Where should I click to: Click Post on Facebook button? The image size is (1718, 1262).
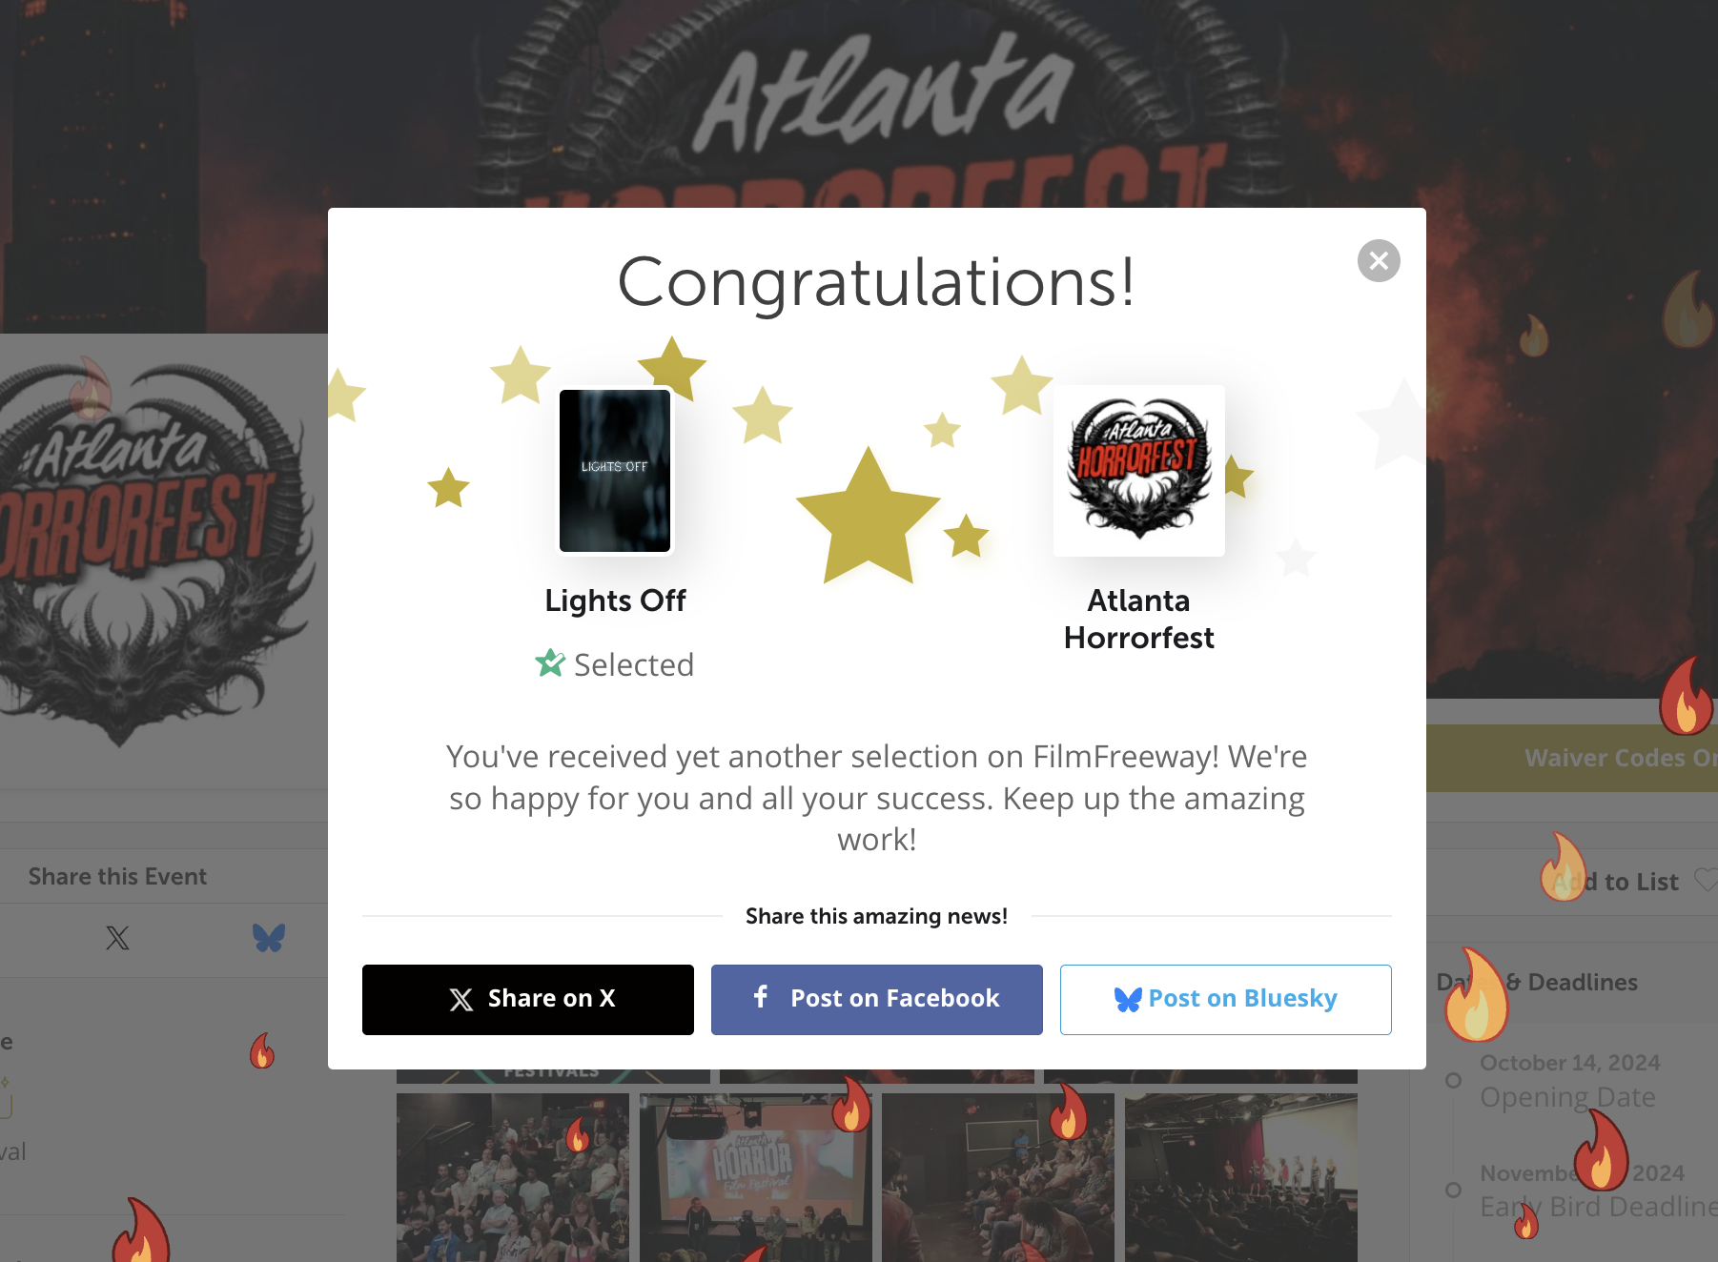tap(877, 999)
